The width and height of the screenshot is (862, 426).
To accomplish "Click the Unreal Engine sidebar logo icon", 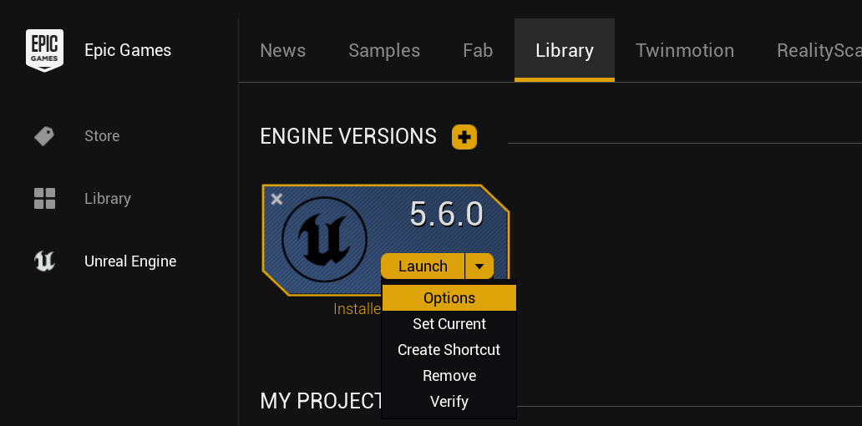I will pos(44,261).
